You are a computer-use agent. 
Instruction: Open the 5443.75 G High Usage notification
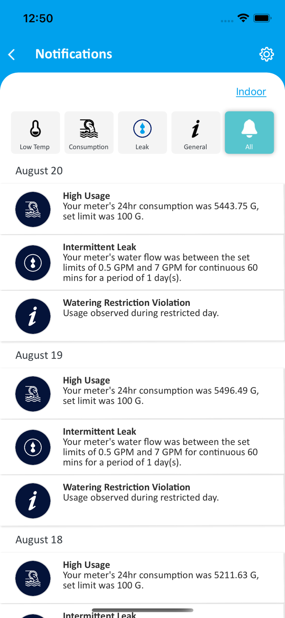click(x=142, y=209)
